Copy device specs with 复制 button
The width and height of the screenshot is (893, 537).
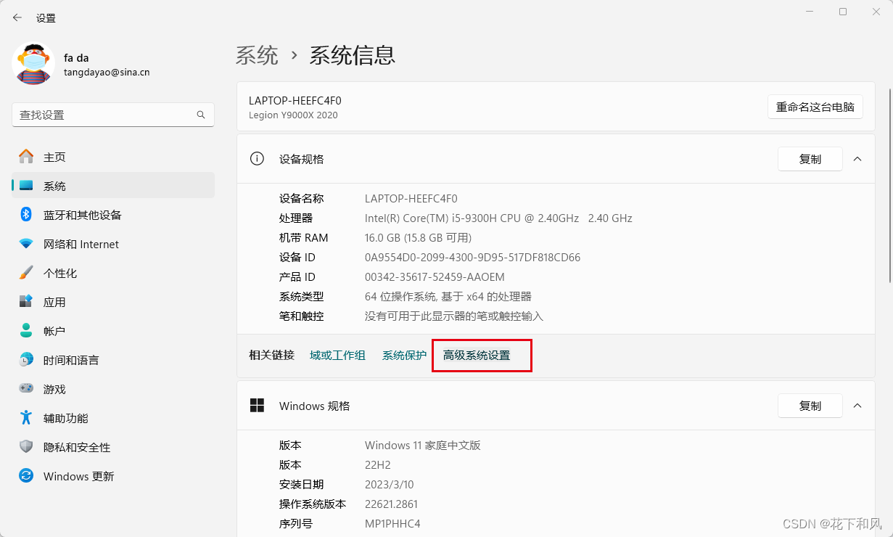810,159
